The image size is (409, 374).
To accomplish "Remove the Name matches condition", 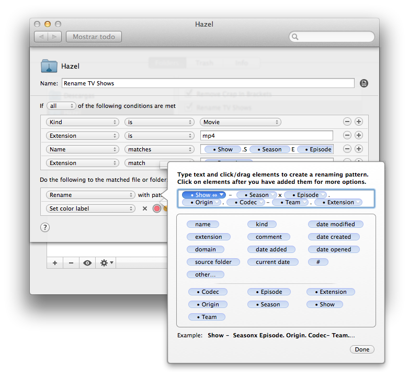I will click(347, 149).
